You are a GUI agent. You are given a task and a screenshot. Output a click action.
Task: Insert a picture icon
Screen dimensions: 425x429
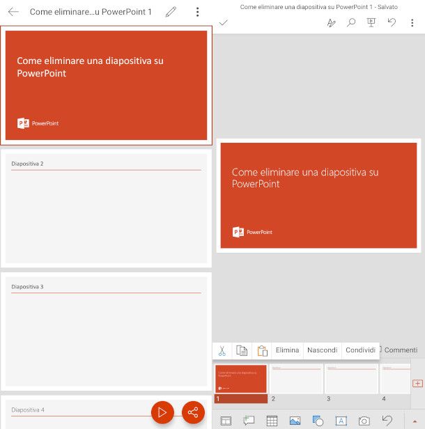click(x=295, y=421)
